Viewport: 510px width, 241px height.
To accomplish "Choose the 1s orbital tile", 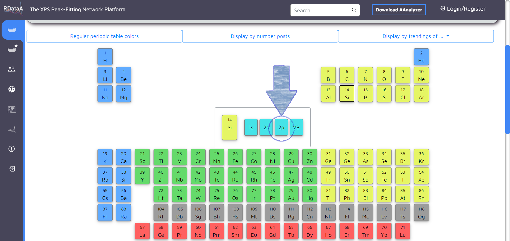I will (x=251, y=127).
